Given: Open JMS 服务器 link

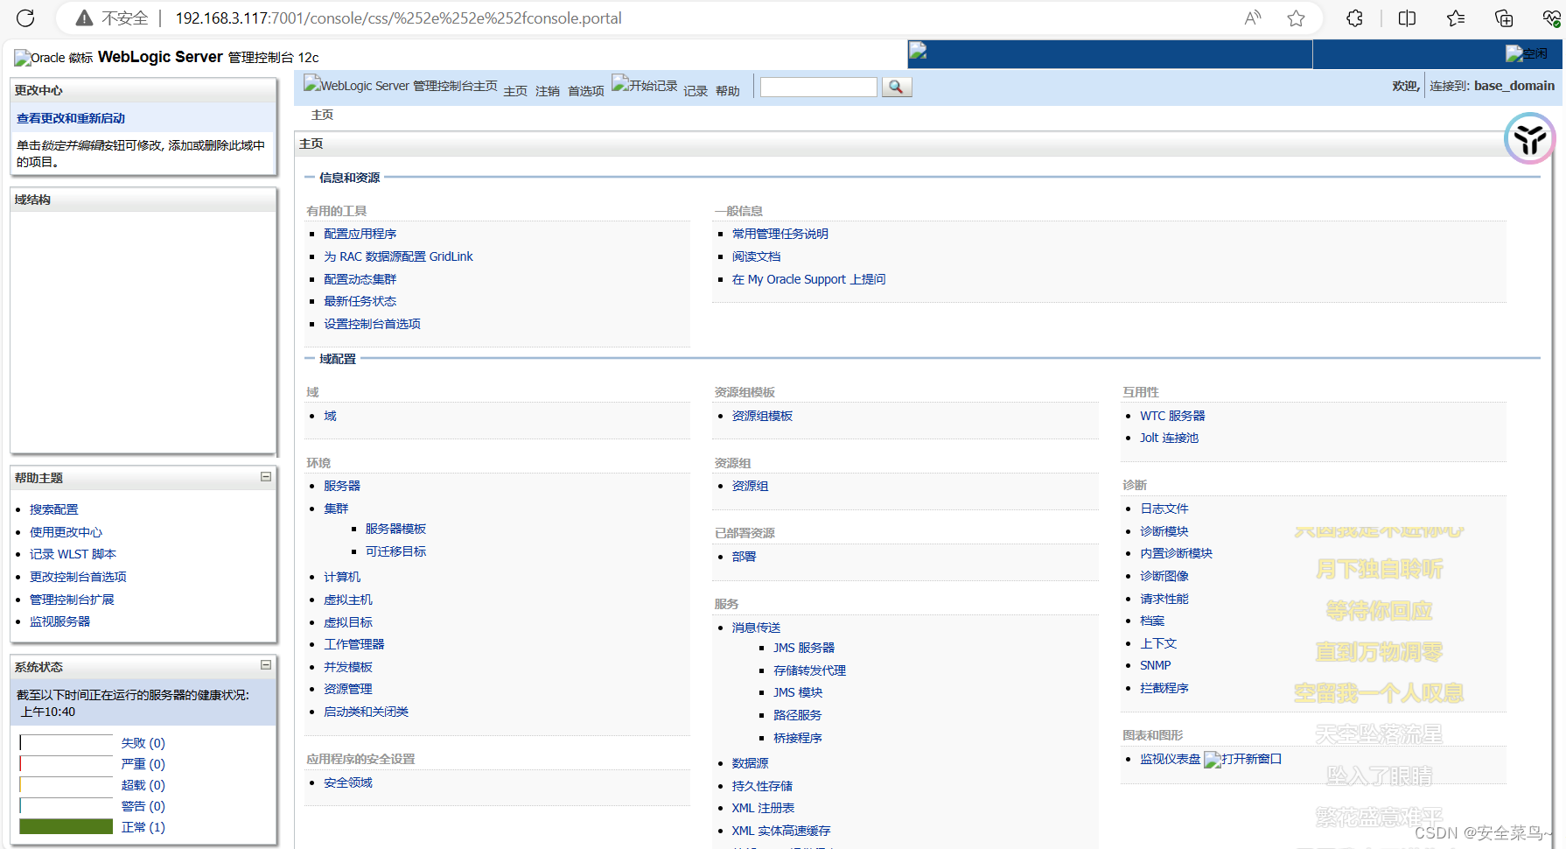Looking at the screenshot, I should click(x=804, y=648).
